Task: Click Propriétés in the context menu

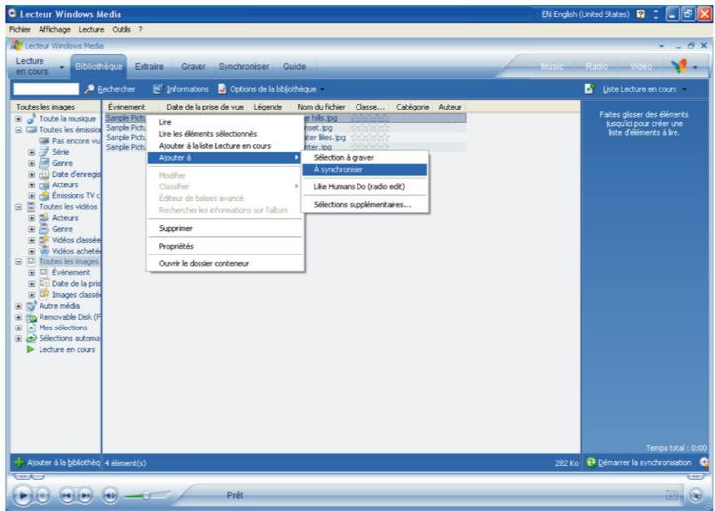Action: coord(225,246)
